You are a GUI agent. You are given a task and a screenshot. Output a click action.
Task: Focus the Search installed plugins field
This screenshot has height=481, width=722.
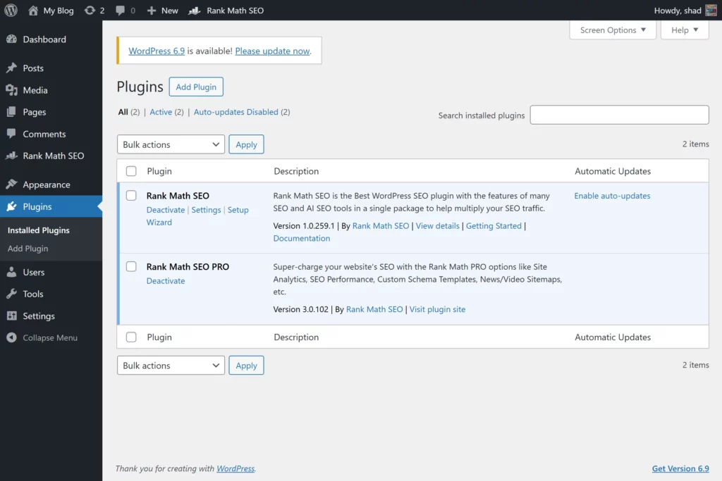tap(619, 115)
